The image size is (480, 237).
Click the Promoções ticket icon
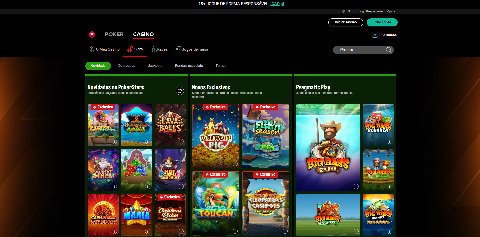(375, 35)
